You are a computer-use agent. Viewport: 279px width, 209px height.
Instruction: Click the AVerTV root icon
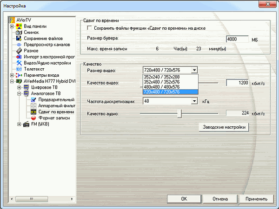pos(12,20)
